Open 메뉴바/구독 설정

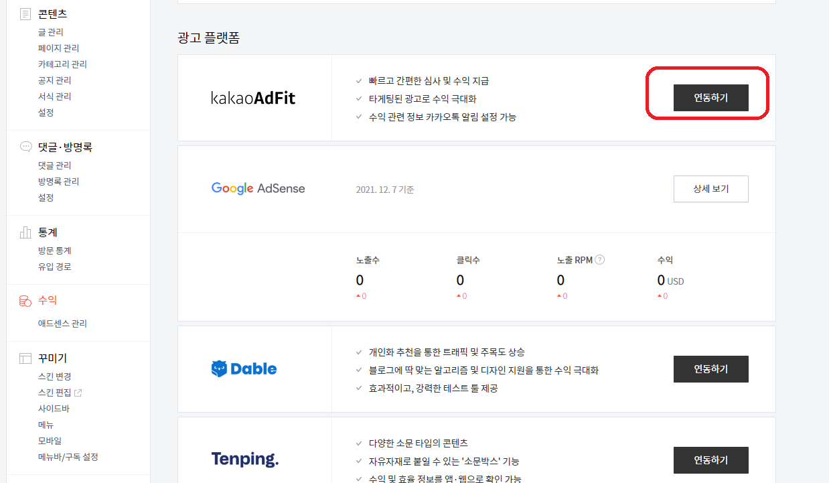(68, 457)
